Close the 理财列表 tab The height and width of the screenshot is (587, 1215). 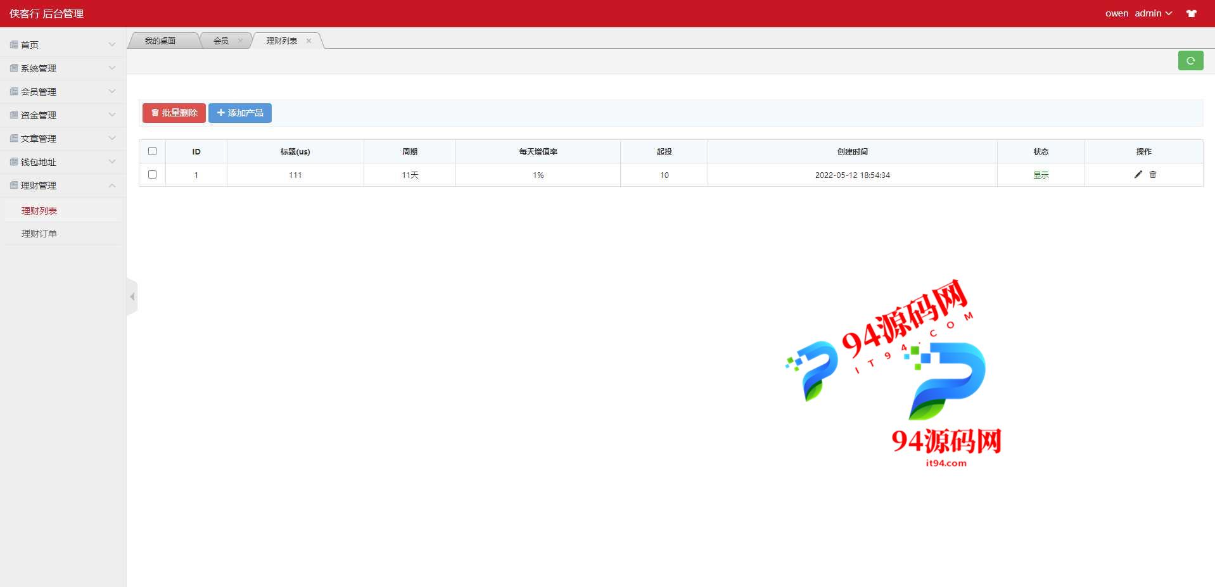pos(309,41)
